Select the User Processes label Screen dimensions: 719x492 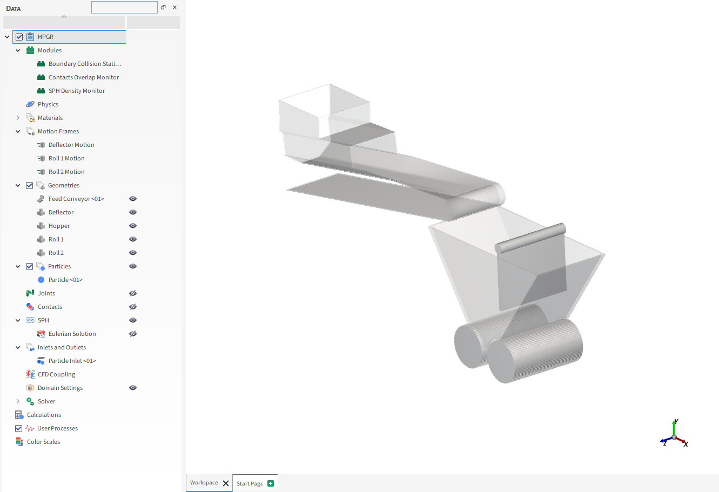tap(57, 428)
